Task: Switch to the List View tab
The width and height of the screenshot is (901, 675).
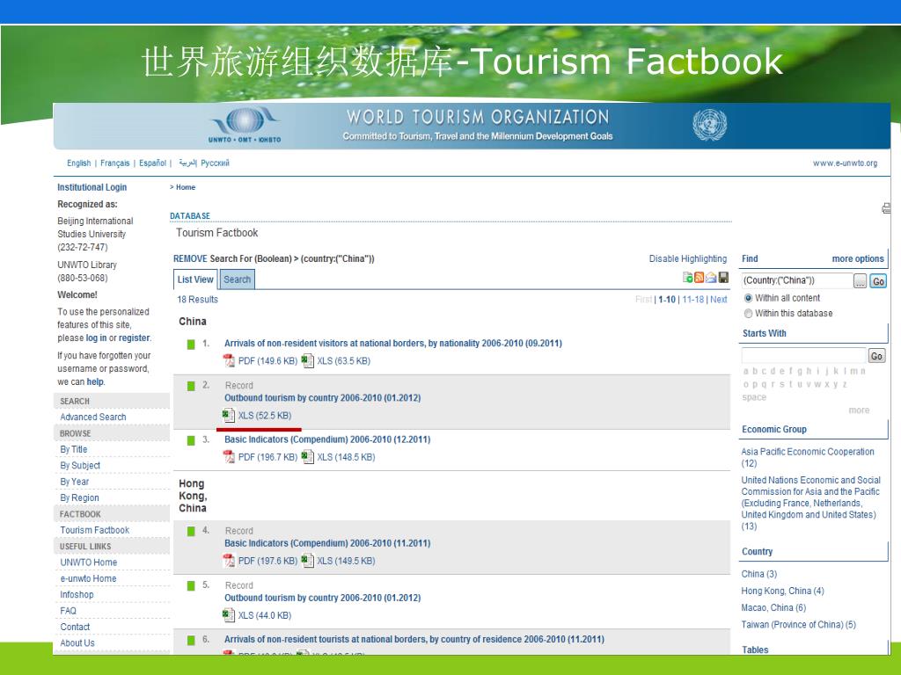Action: point(195,279)
